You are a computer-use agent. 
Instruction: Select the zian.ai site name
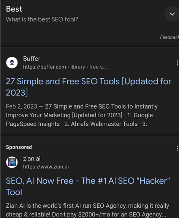(32, 159)
